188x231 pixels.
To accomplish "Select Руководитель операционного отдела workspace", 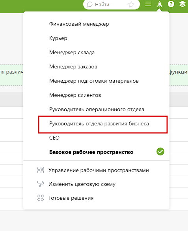I will [97, 110].
